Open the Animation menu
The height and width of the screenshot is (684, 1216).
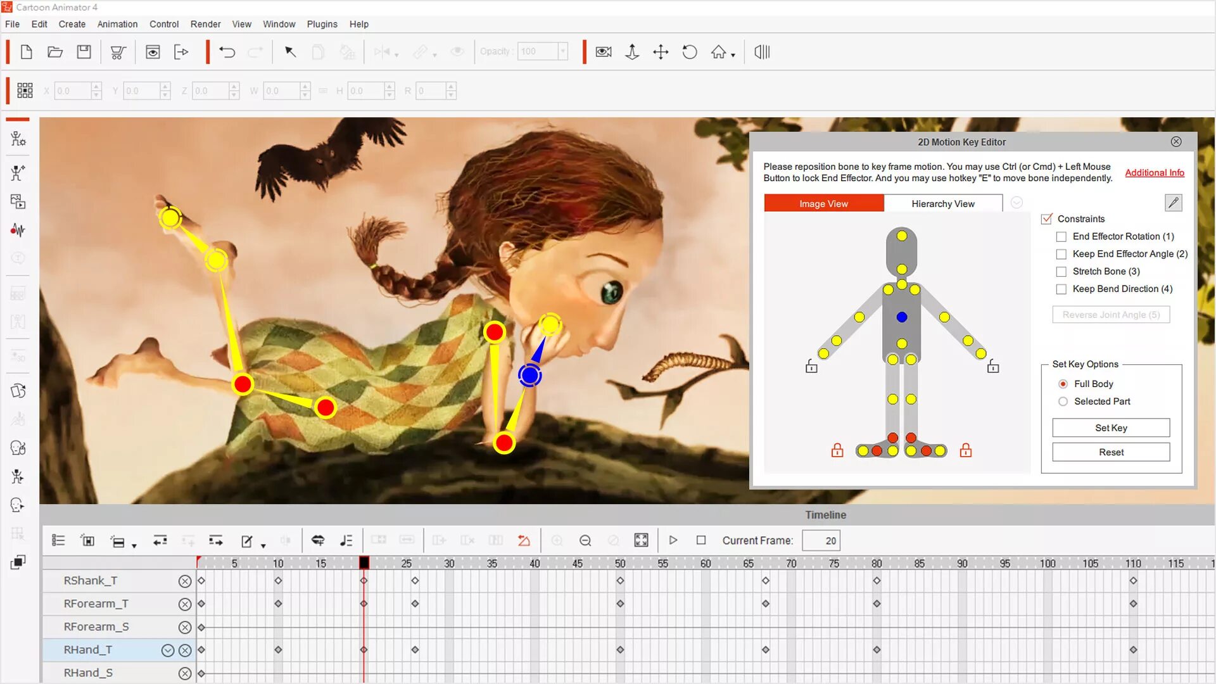116,23
